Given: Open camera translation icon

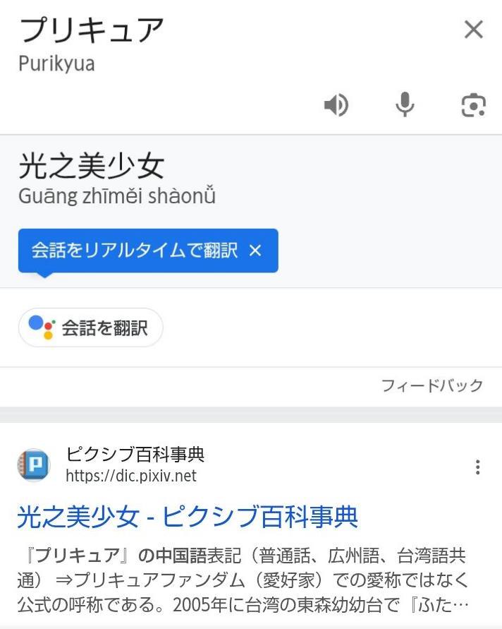Looking at the screenshot, I should pyautogui.click(x=473, y=105).
